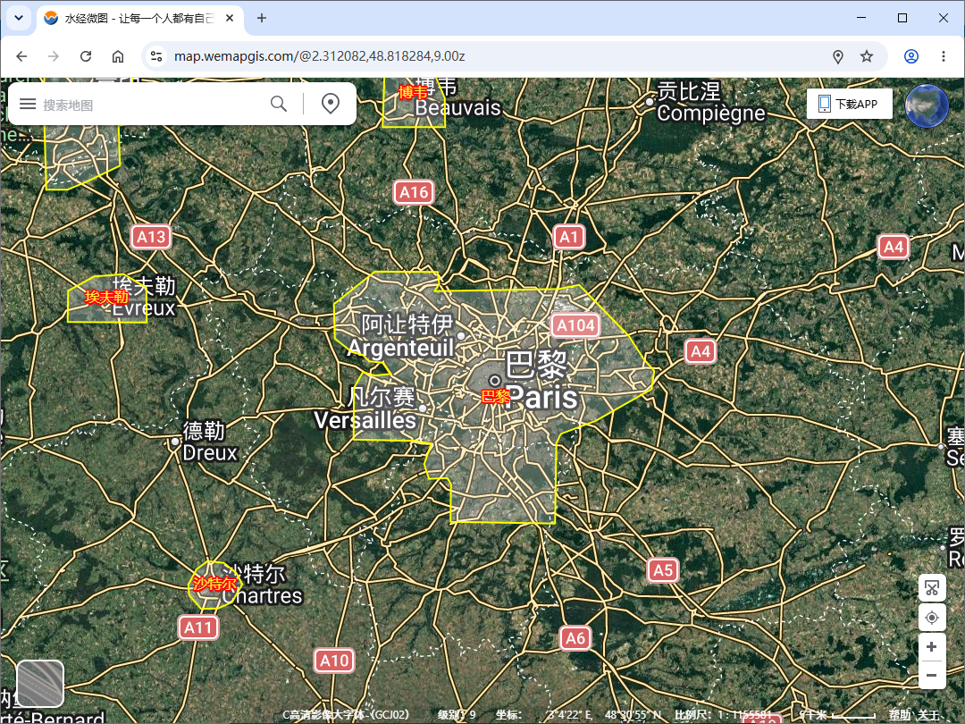Open the map layer thumbnail switcher

pyautogui.click(x=40, y=684)
